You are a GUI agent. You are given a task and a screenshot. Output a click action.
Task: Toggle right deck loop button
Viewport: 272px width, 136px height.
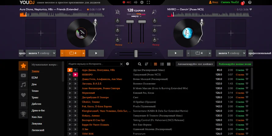pyautogui.click(x=199, y=53)
